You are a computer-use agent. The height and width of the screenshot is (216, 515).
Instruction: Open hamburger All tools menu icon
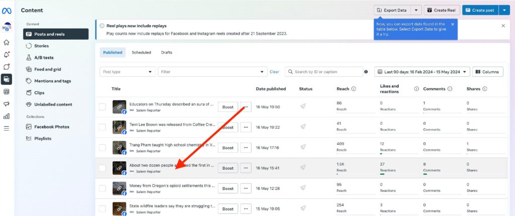(7, 128)
